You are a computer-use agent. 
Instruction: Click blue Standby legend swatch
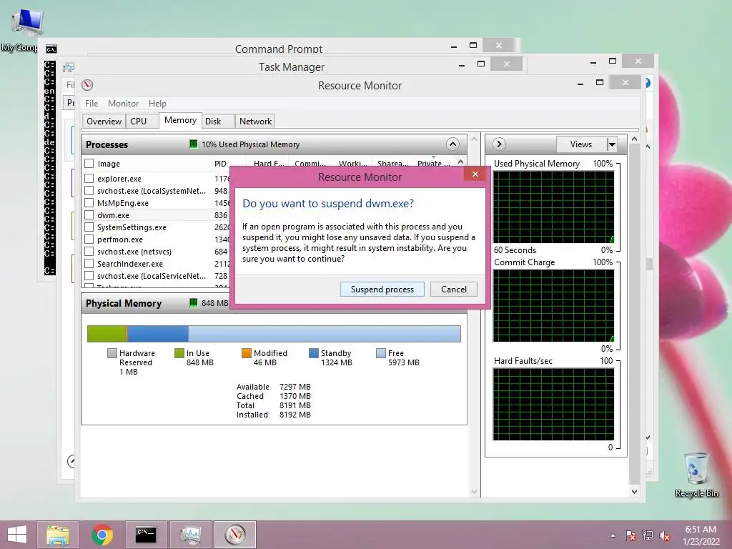(x=314, y=353)
